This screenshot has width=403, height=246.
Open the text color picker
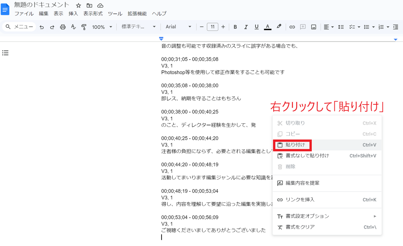(x=267, y=27)
